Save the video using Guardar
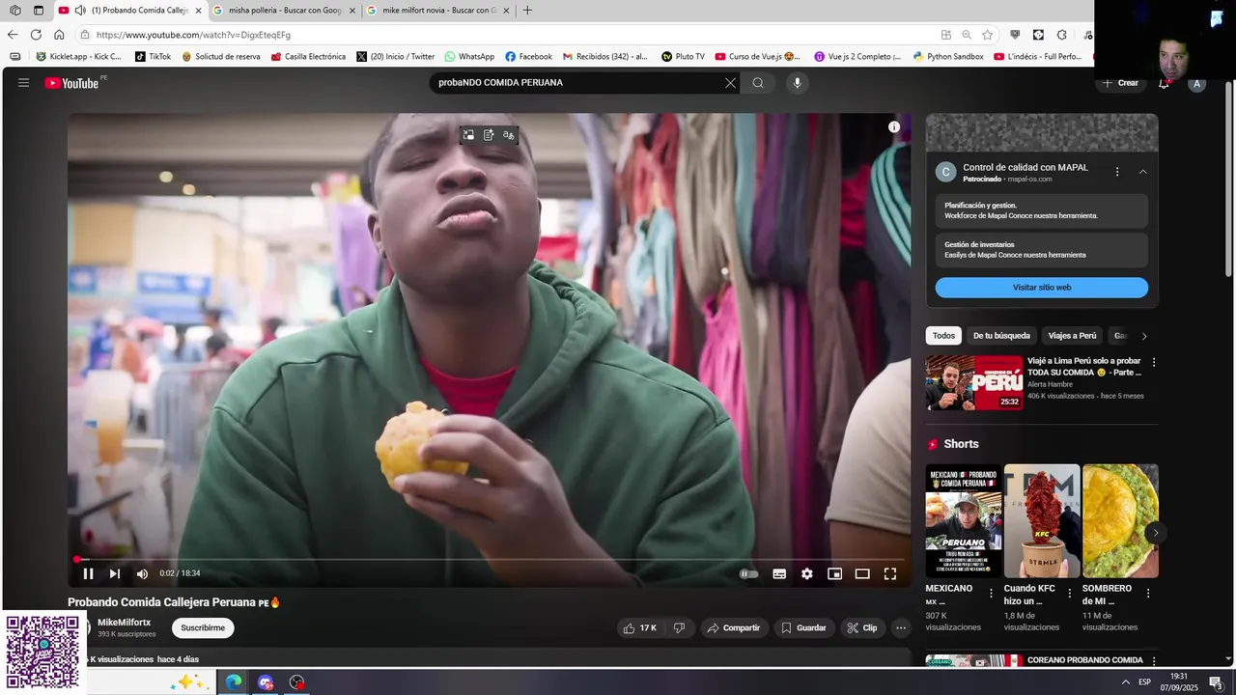1236x695 pixels. (x=803, y=627)
